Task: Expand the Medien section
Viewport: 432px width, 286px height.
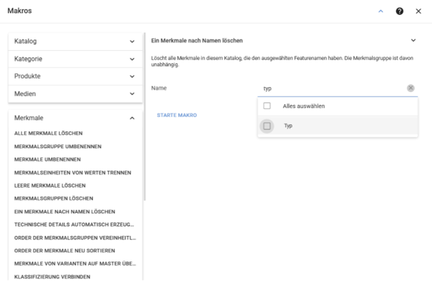Action: pyautogui.click(x=75, y=94)
